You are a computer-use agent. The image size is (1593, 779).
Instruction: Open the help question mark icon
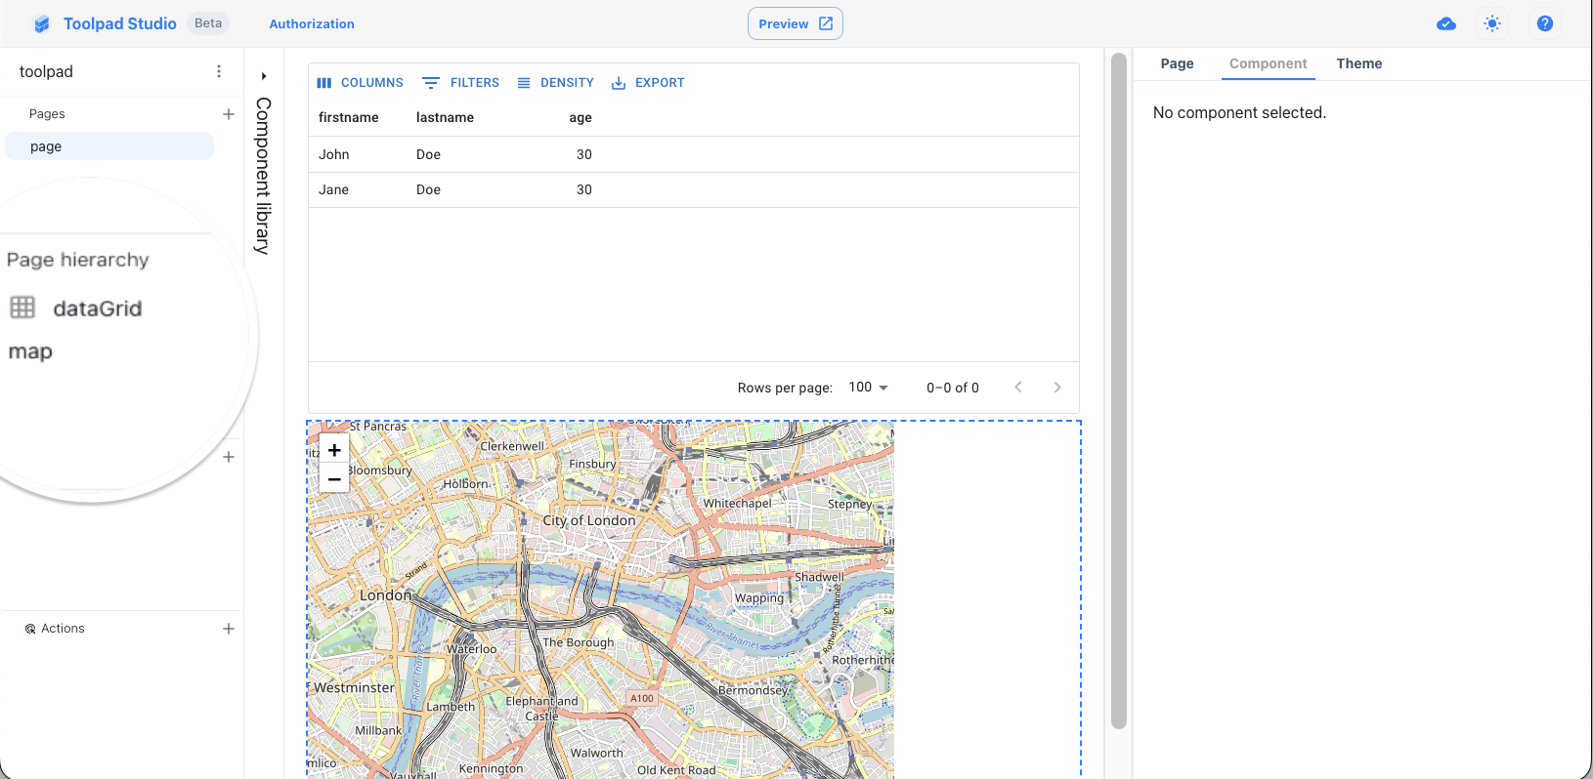1545,24
